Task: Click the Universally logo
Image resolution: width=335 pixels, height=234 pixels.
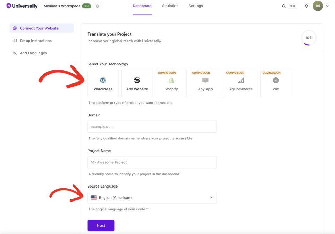Action: tap(22, 6)
